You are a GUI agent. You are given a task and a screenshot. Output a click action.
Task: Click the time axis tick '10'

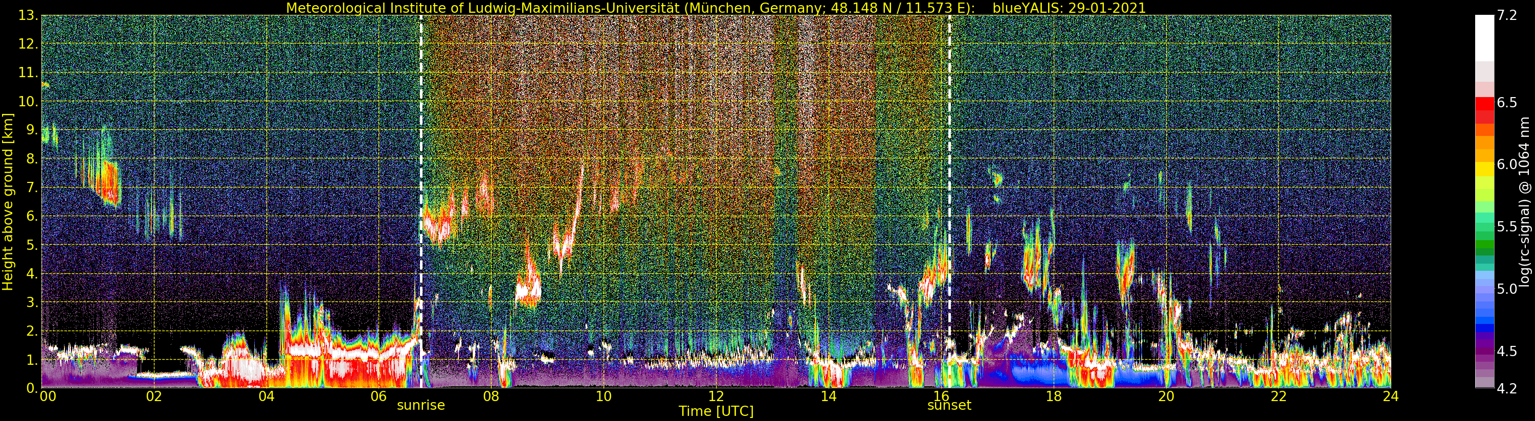coord(604,396)
